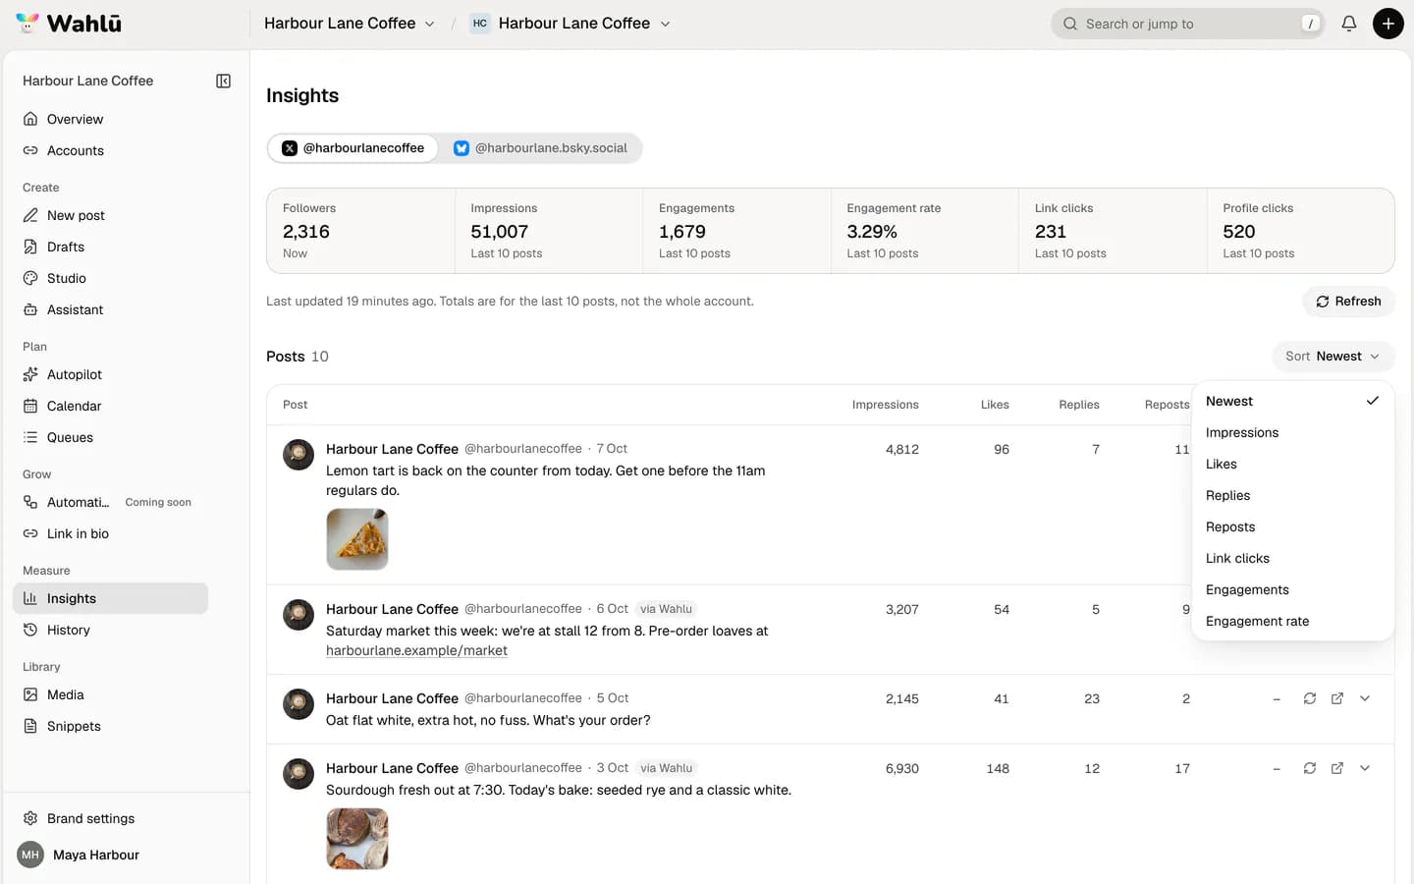This screenshot has width=1414, height=884.
Task: Open Calendar in the sidebar
Action: [110, 406]
